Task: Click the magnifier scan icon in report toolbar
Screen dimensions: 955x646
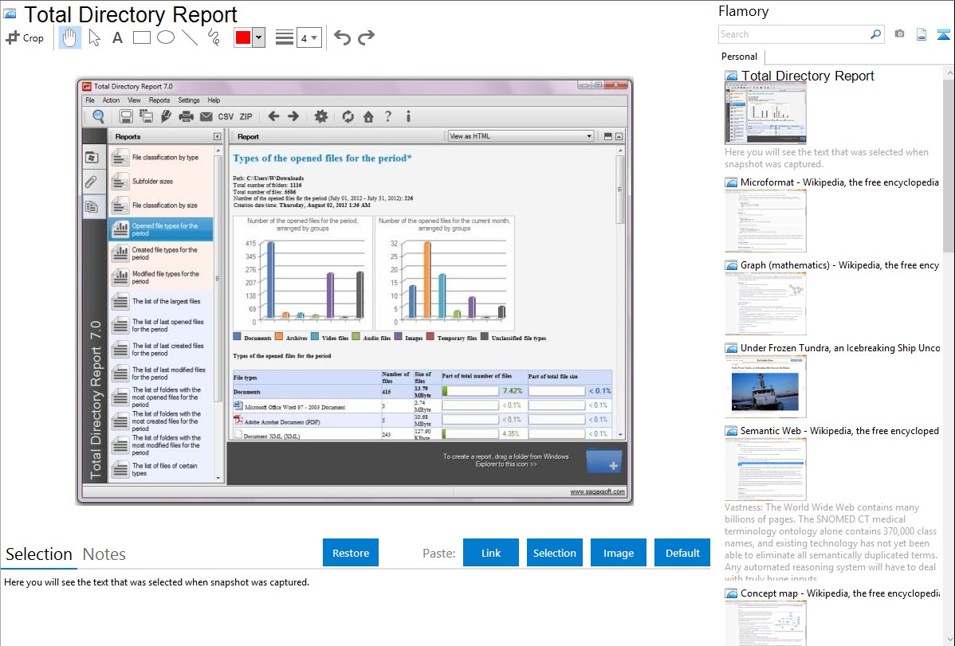Action: tap(98, 116)
